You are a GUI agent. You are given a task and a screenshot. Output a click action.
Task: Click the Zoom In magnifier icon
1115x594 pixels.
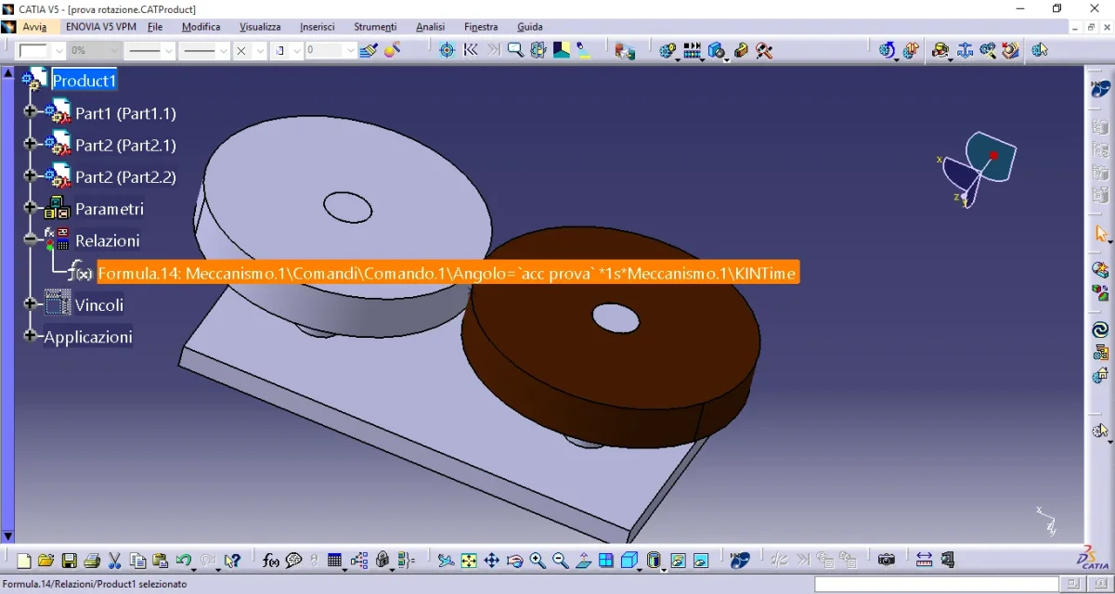[538, 561]
